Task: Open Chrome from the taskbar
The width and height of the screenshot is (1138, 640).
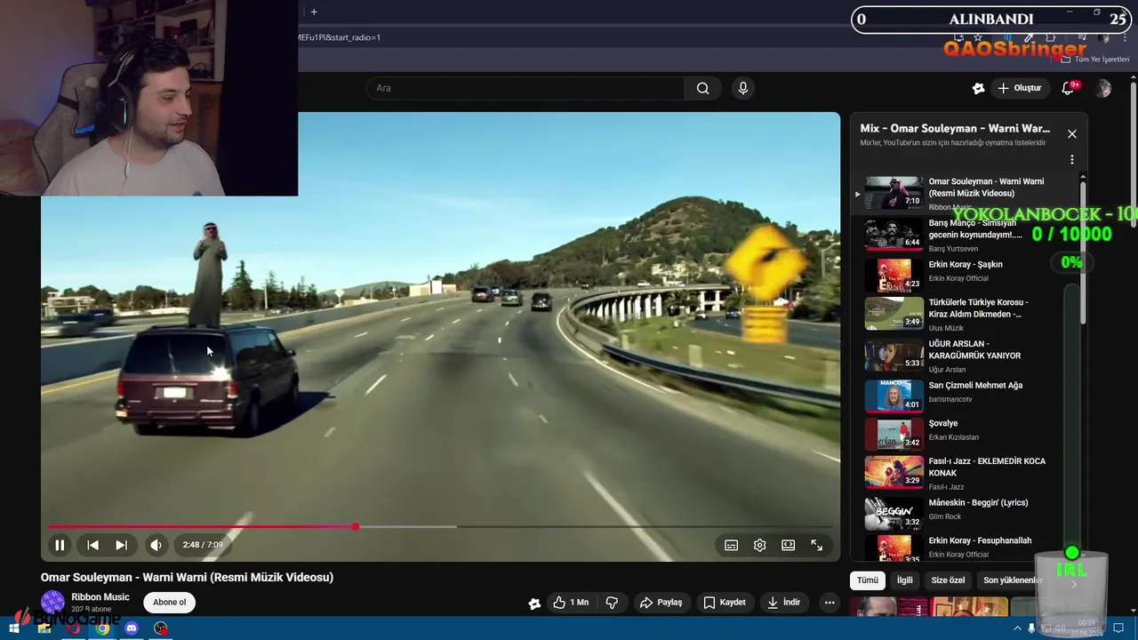Action: click(x=102, y=628)
